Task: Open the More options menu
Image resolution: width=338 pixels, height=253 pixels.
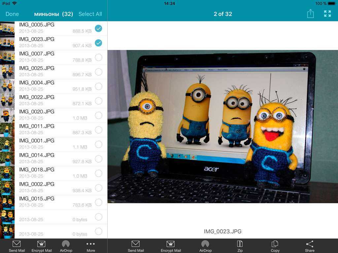Action: tap(91, 246)
